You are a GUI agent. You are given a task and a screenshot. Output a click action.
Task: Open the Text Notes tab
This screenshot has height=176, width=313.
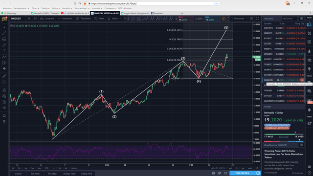click(35, 174)
